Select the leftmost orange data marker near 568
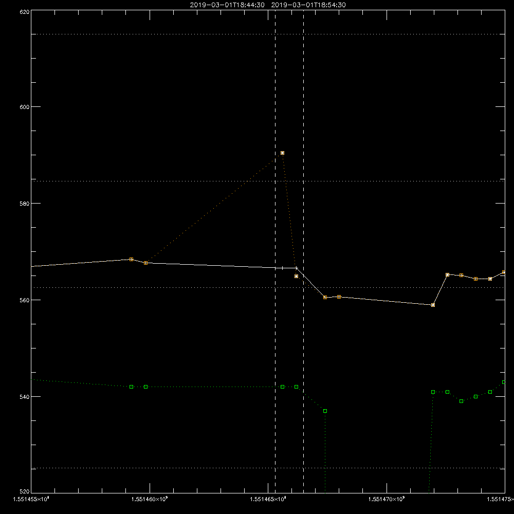This screenshot has width=514, height=514. coord(131,259)
